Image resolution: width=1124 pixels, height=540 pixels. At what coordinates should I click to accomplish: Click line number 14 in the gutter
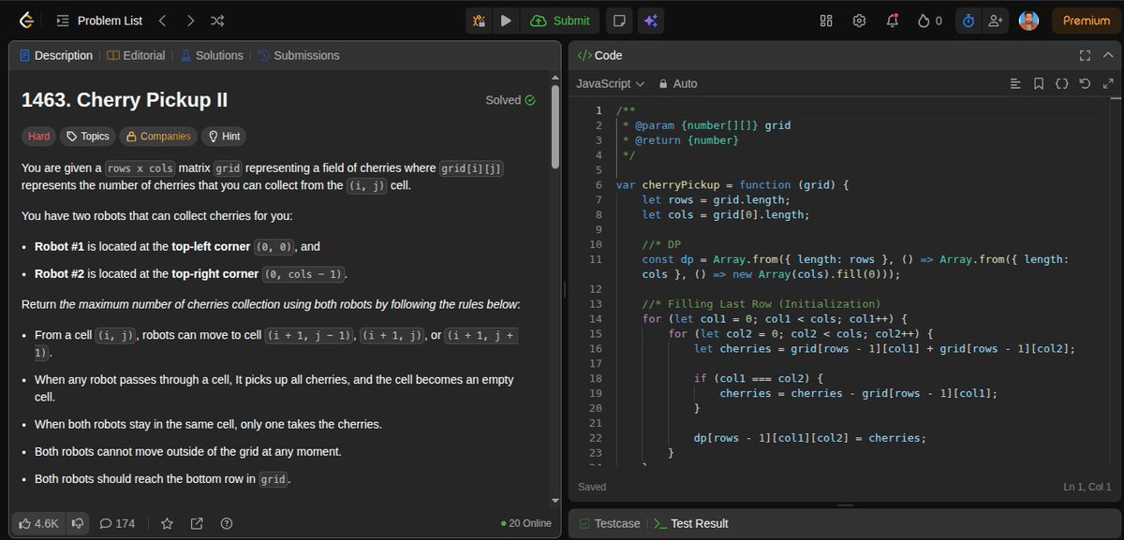coord(596,319)
